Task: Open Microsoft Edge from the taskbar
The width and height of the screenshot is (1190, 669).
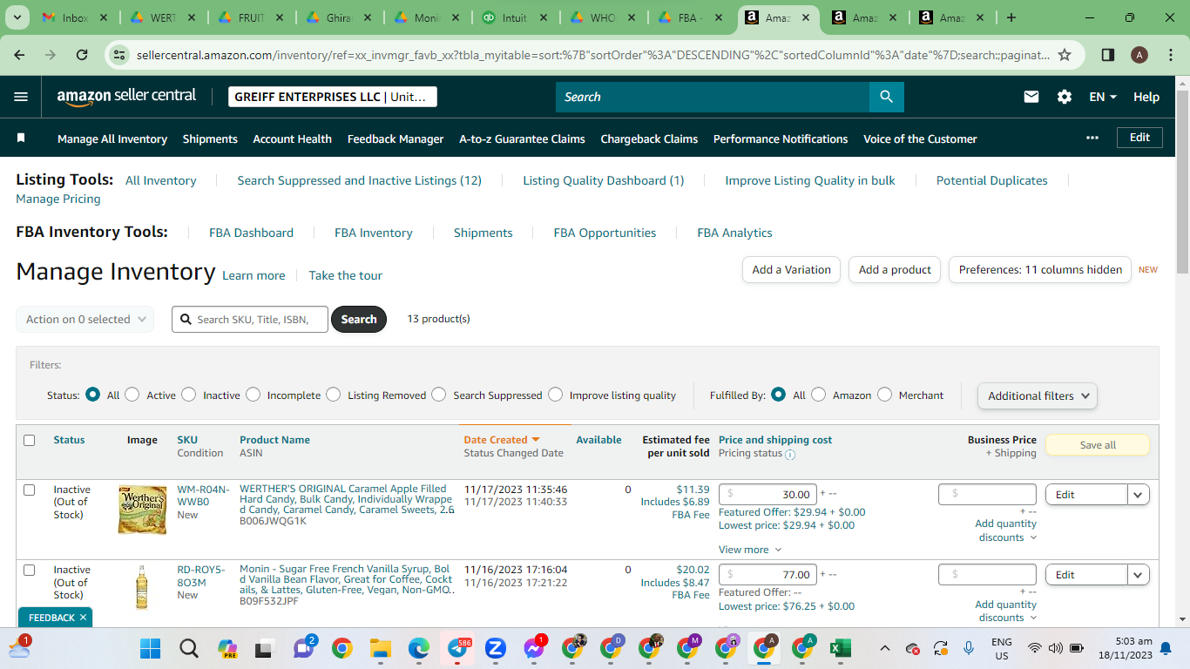Action: 419,648
